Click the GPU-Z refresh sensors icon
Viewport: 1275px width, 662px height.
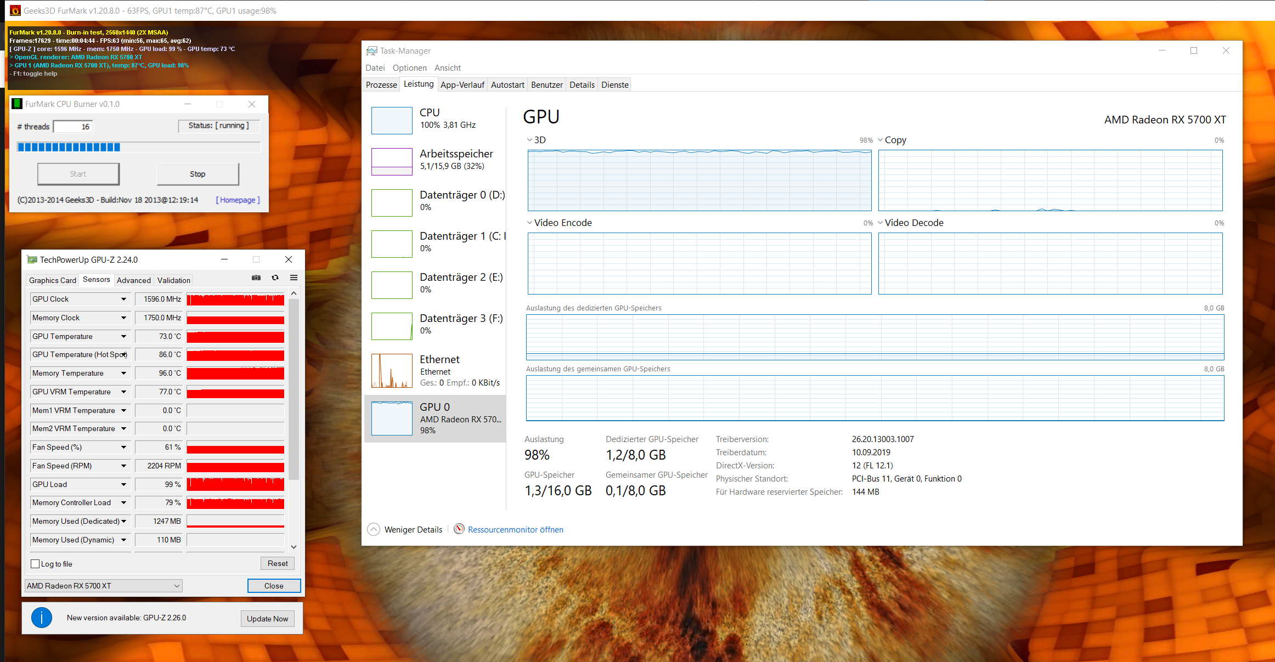point(275,278)
